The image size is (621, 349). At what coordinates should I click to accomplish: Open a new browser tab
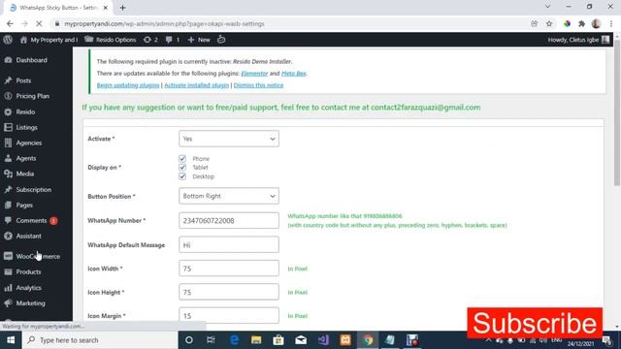122,8
